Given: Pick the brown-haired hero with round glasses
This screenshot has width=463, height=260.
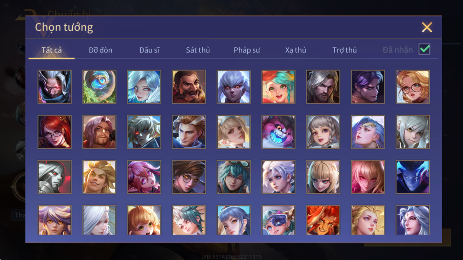Looking at the screenshot, I should coord(189,177).
